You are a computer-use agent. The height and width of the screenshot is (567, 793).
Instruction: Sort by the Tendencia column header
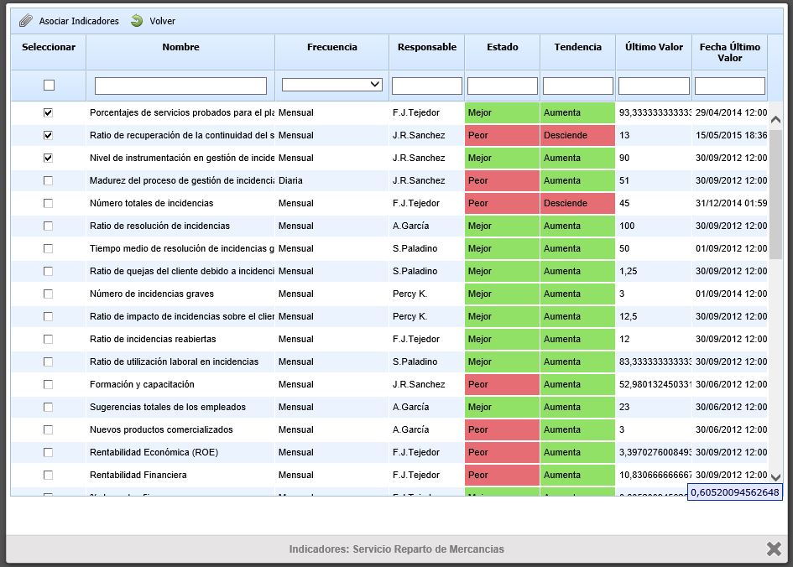click(577, 48)
